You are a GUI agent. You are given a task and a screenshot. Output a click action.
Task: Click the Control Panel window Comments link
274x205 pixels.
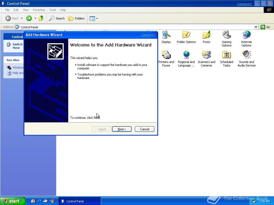pos(244,4)
